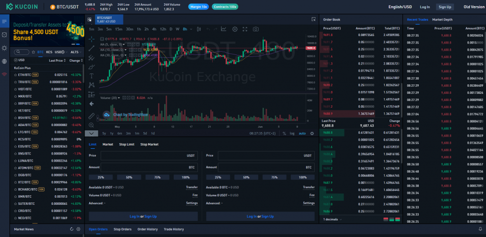Take a chart snapshot with camera icon
The height and width of the screenshot is (237, 486).
point(256,29)
